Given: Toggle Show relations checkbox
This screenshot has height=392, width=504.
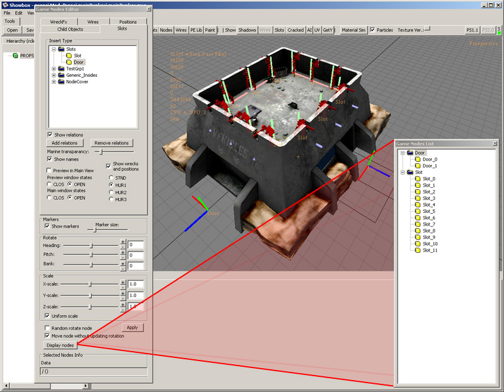Looking at the screenshot, I should (50, 134).
